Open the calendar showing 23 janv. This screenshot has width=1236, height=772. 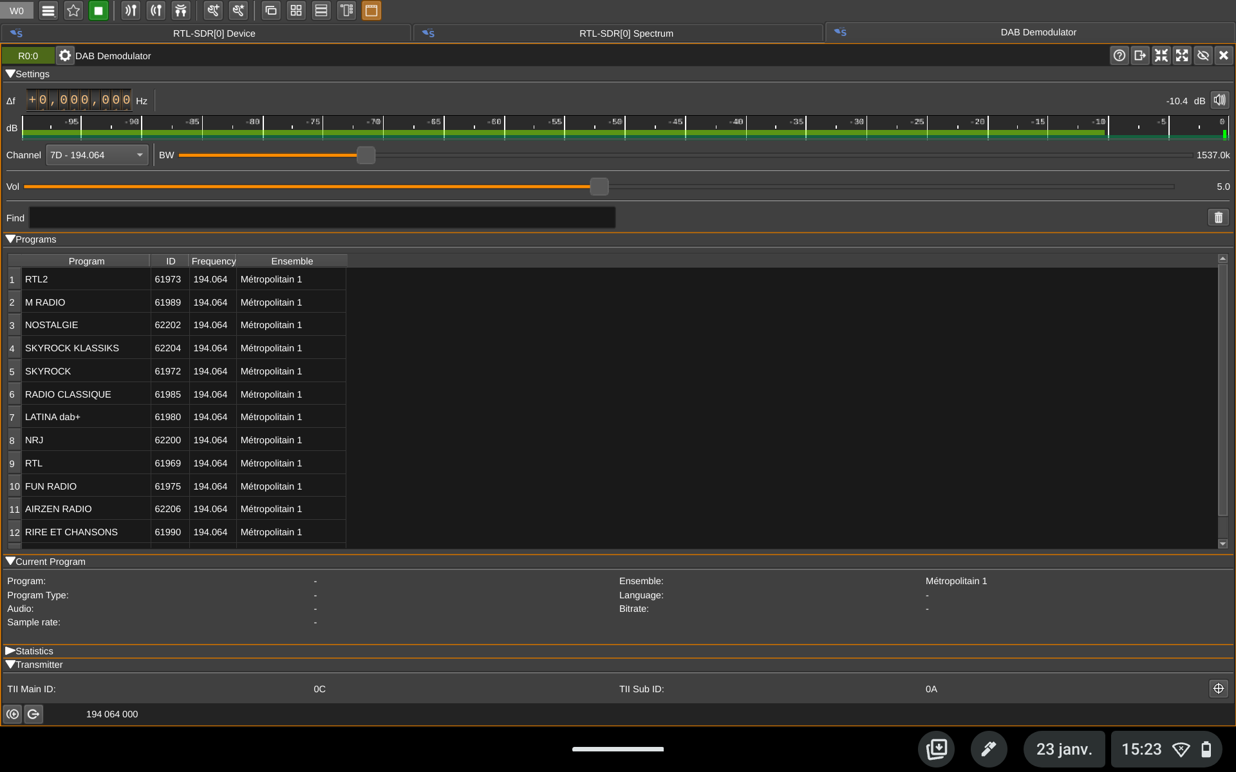coord(1064,749)
